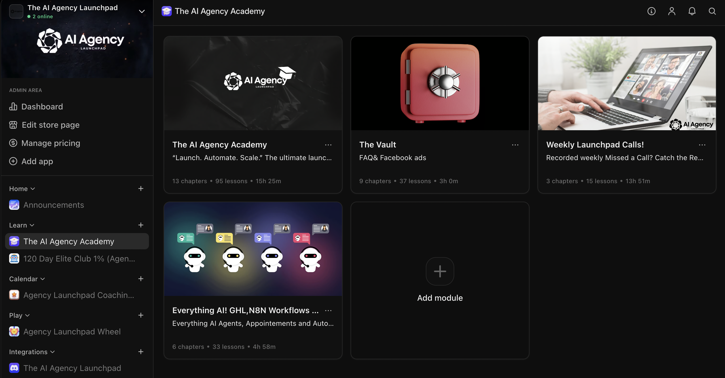This screenshot has width=725, height=378.
Task: Add an app to the Integrations section
Action: pyautogui.click(x=141, y=352)
